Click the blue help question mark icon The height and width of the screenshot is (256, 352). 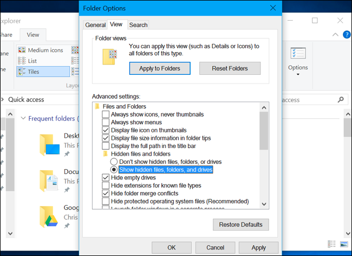[x=347, y=35]
